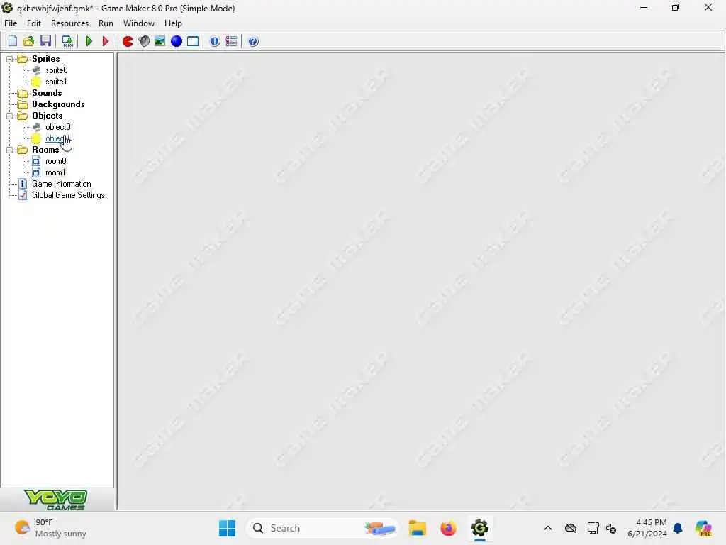Image resolution: width=726 pixels, height=545 pixels.
Task: Open the Windows Start menu
Action: pyautogui.click(x=228, y=528)
